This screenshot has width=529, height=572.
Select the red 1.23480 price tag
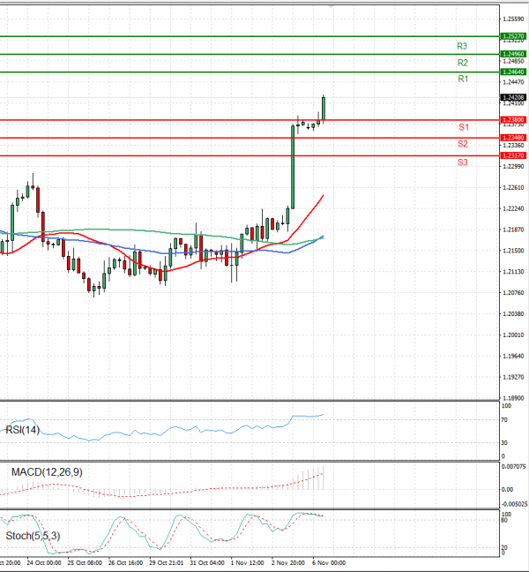[x=513, y=138]
